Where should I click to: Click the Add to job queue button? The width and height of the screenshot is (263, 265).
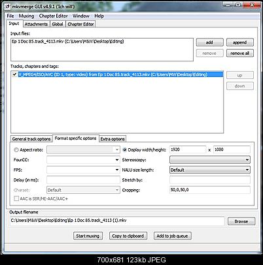pos(172,236)
